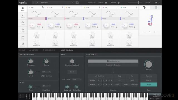Click the operator 1 sine waveform display
This screenshot has height=100, width=178.
(36, 13)
